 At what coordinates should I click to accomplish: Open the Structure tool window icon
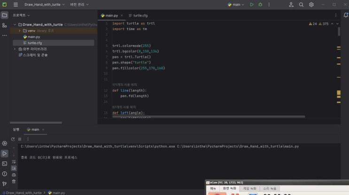pos(4,25)
